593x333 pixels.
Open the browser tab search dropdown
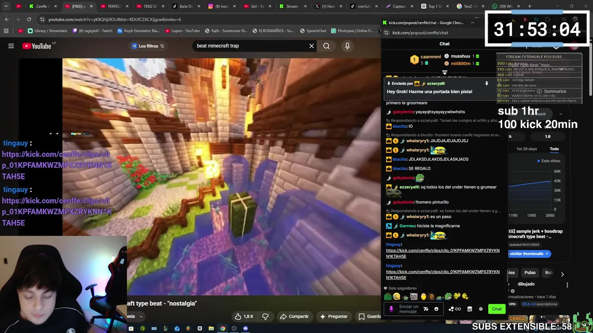(6, 6)
